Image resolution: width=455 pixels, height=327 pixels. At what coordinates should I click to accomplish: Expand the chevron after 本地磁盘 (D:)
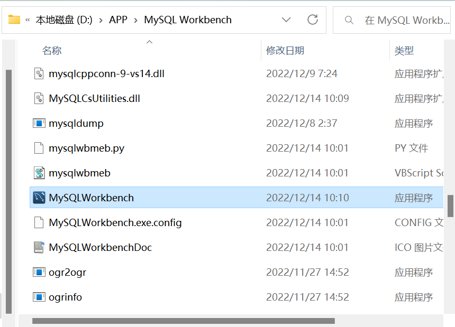pyautogui.click(x=101, y=20)
